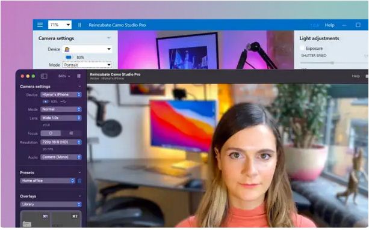Screen dimensions: 369x230
Task: Open the 71% zoom dropdown
Action: [x=60, y=25]
